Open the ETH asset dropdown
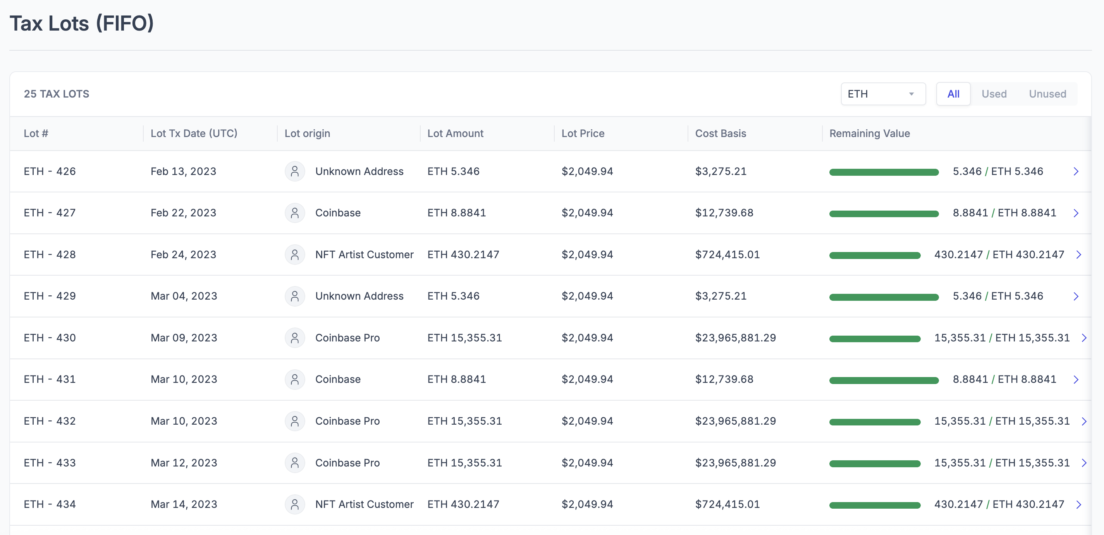1104x535 pixels. pyautogui.click(x=883, y=94)
